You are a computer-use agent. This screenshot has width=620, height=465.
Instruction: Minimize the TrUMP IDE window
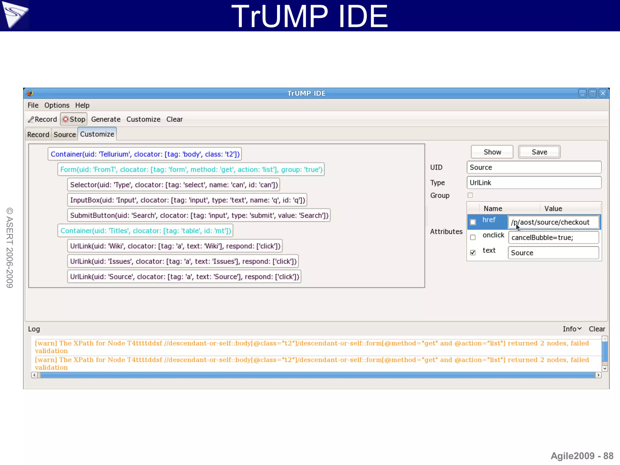[x=582, y=93]
